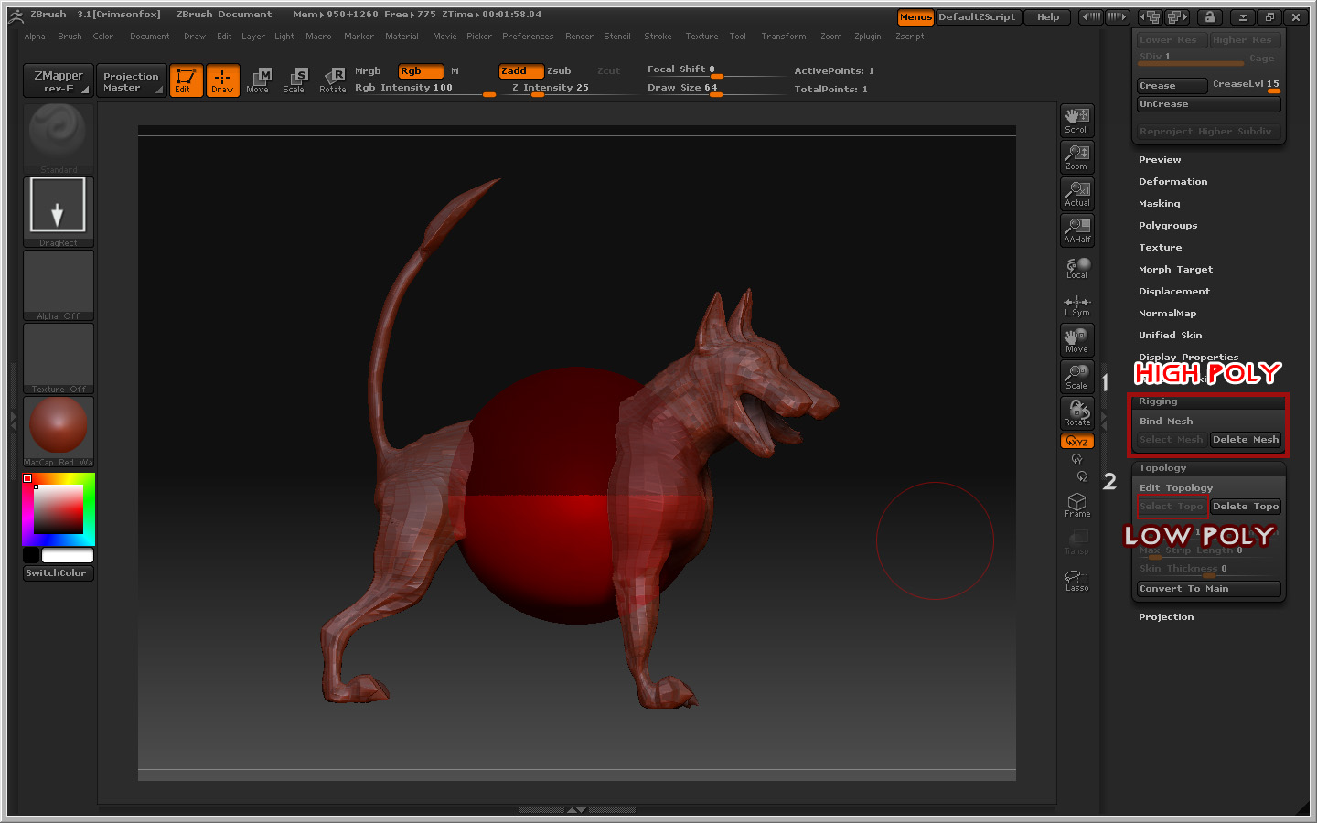Select the Actual size icon
The width and height of the screenshot is (1317, 823).
point(1076,193)
